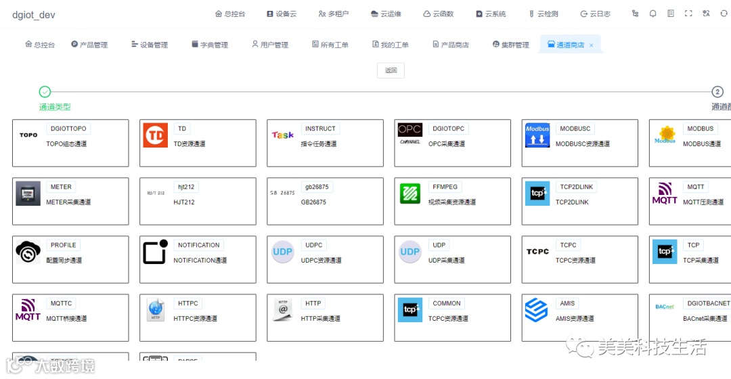Click the BACnet logo icon
The height and width of the screenshot is (379, 731).
click(665, 307)
